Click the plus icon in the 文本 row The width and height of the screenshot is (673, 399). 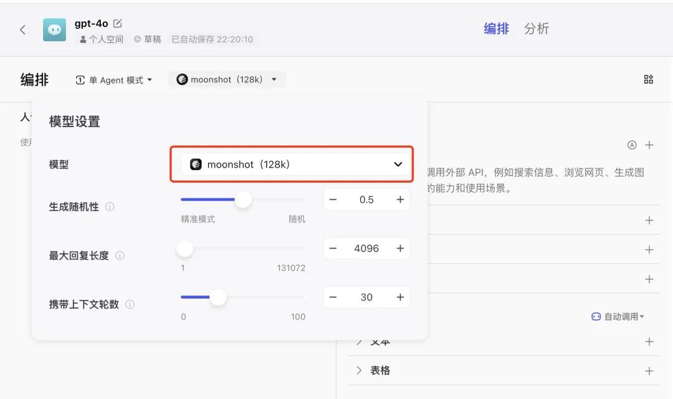tap(649, 342)
